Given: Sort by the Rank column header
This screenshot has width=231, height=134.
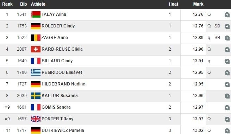Looking at the screenshot, I should click(x=7, y=4).
